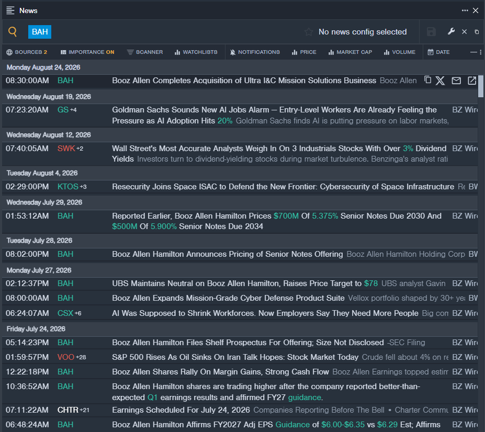Open the three-dot panel menu
485x432 pixels.
[465, 10]
